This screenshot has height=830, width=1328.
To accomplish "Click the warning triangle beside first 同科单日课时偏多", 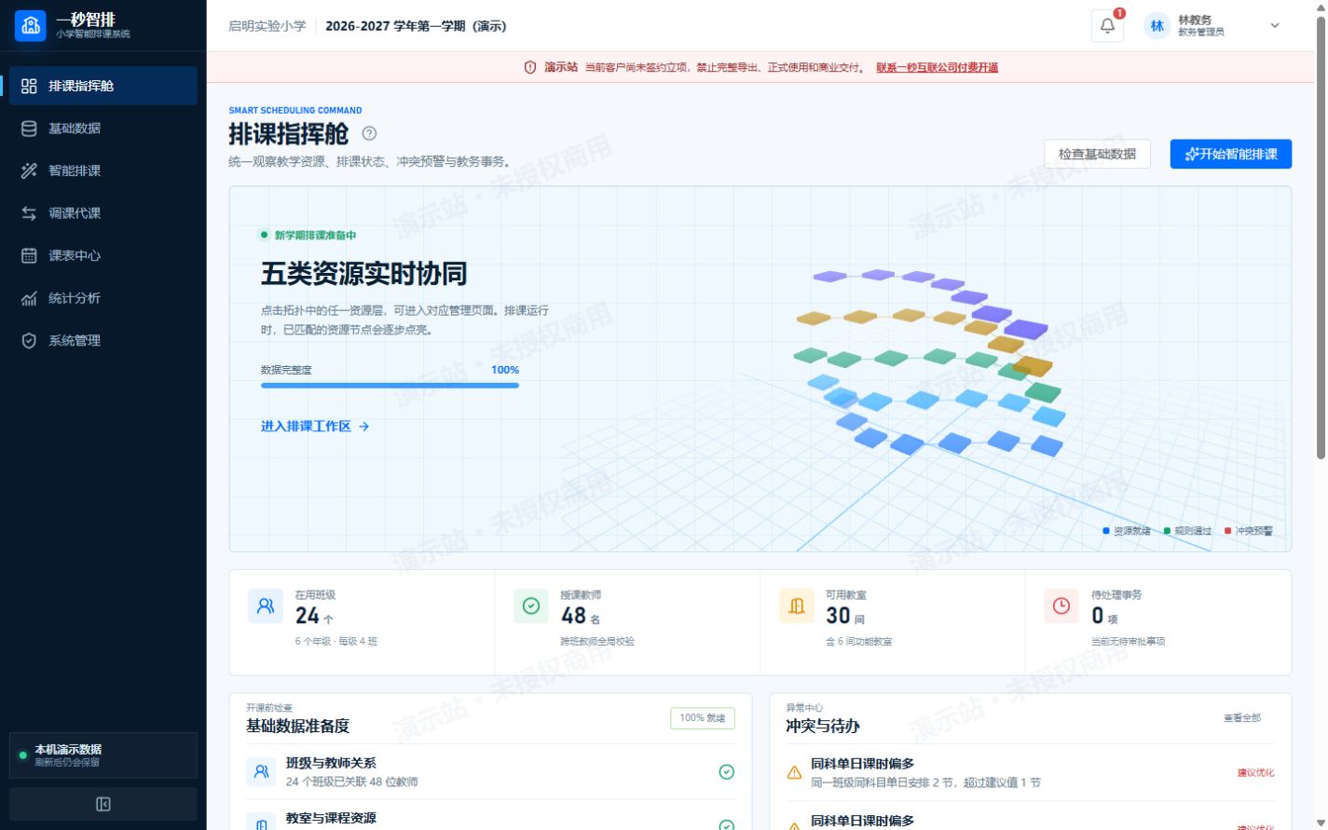I will click(x=794, y=772).
